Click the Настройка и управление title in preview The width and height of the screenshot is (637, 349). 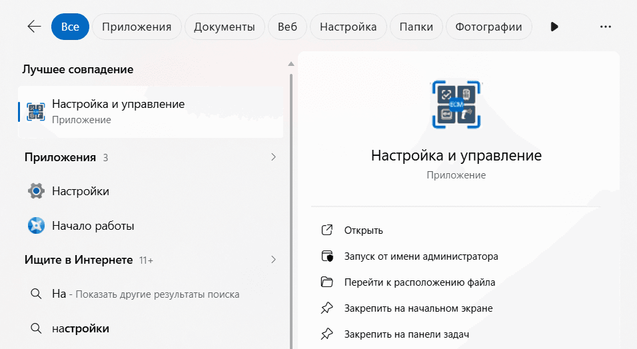[456, 156]
